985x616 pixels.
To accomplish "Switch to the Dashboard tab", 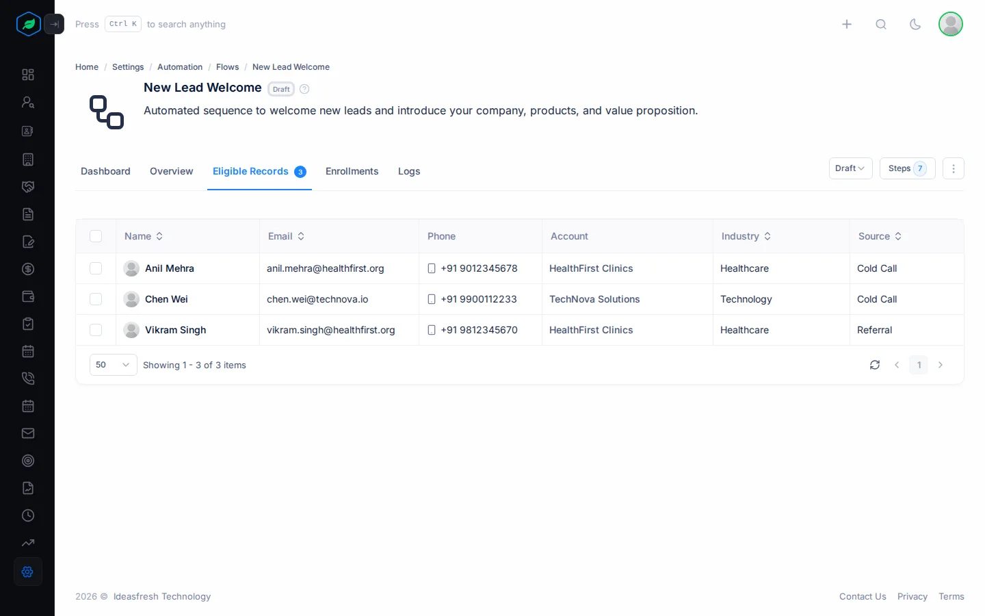I will point(105,171).
